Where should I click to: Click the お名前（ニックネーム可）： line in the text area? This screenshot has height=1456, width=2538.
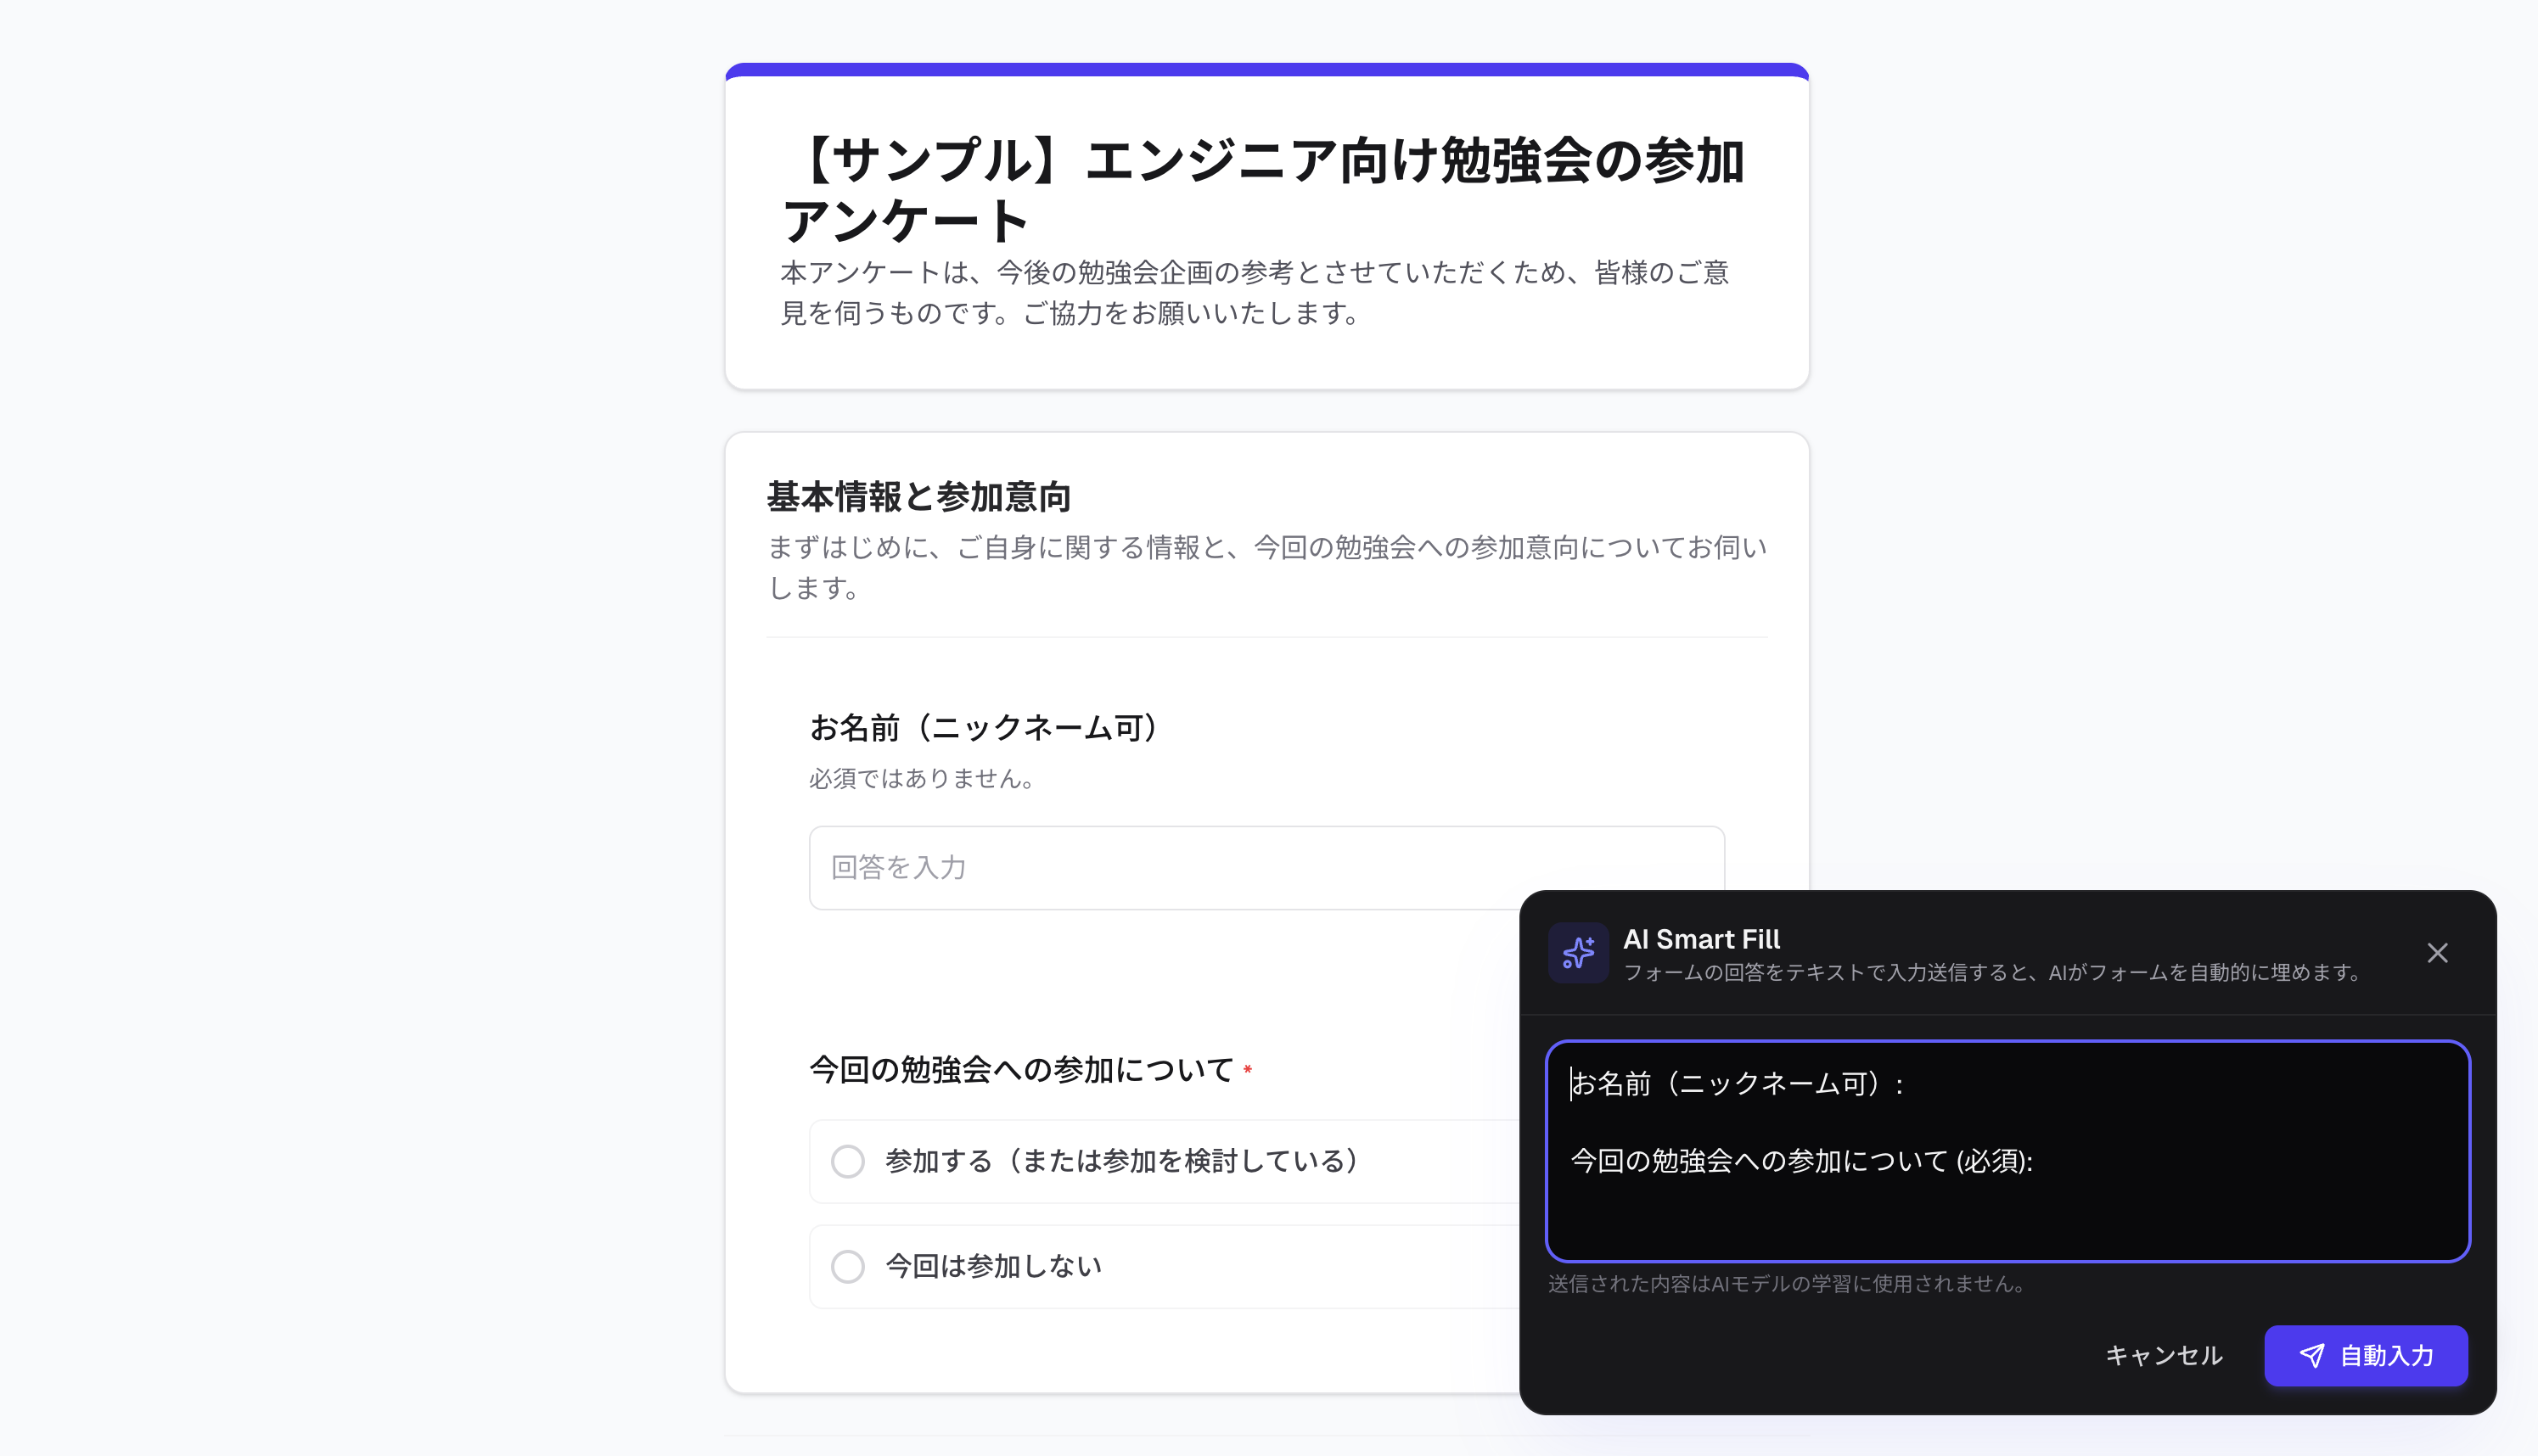pyautogui.click(x=1737, y=1084)
